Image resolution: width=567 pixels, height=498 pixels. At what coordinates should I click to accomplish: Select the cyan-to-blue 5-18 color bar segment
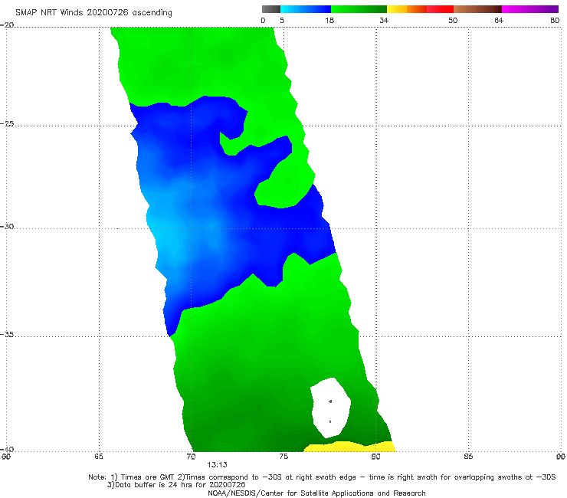pos(306,9)
